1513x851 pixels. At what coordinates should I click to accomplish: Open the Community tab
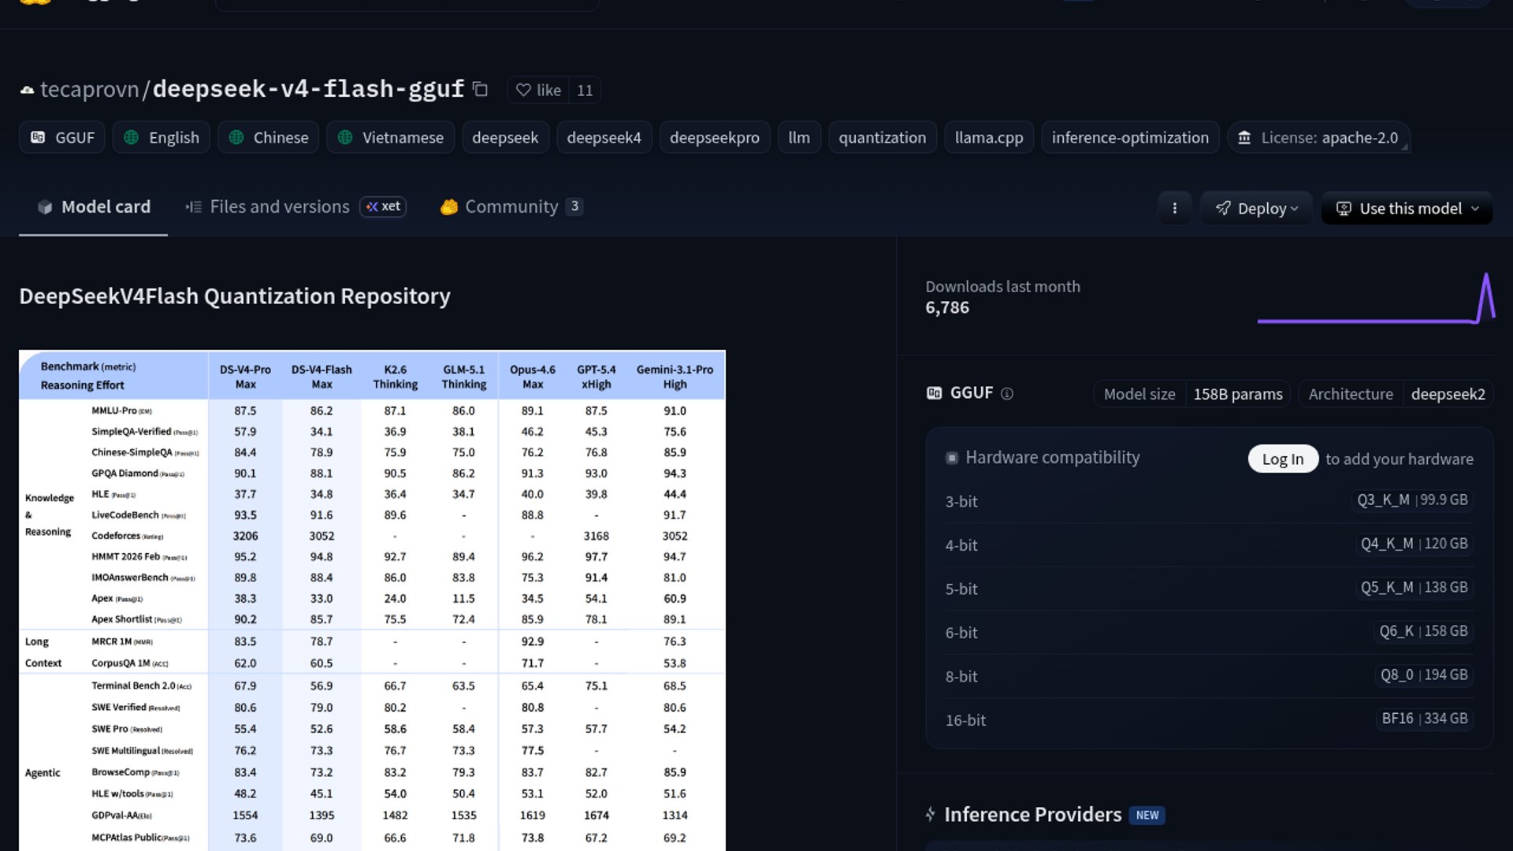click(511, 207)
